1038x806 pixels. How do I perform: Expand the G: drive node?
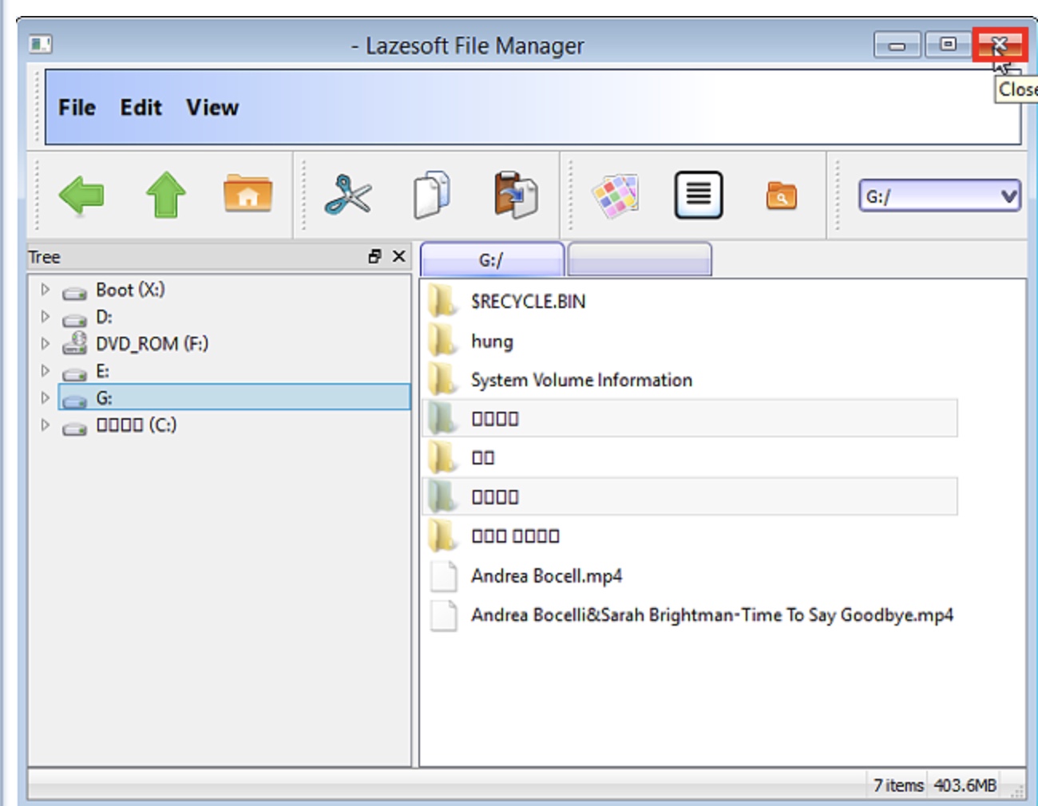tap(46, 397)
